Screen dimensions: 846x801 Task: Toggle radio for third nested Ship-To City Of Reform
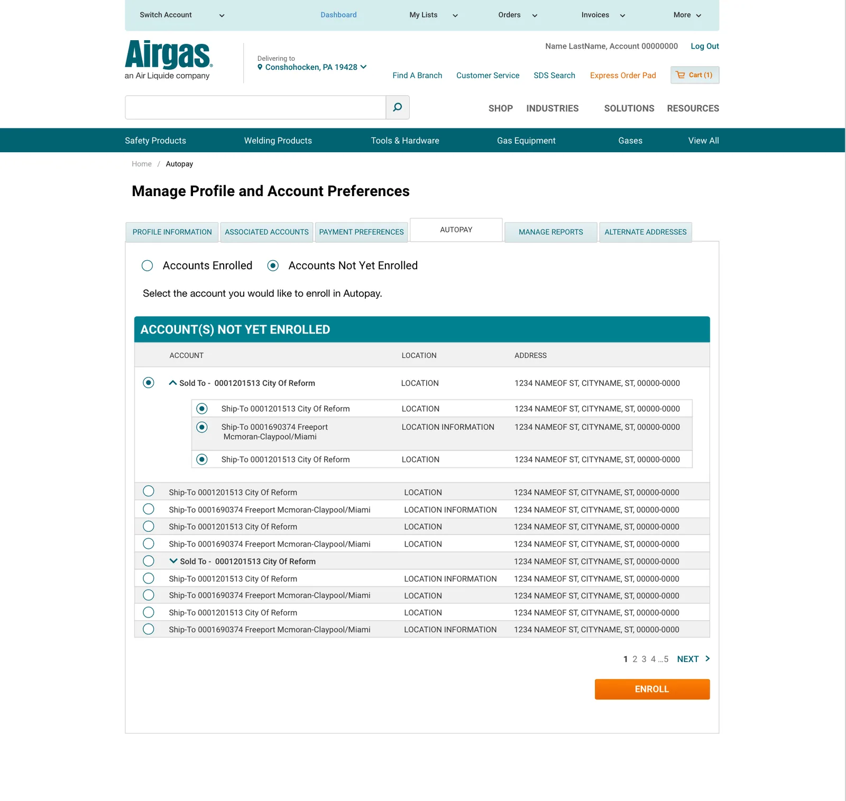(202, 459)
